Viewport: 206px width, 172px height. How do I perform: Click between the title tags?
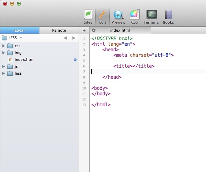click(x=133, y=66)
